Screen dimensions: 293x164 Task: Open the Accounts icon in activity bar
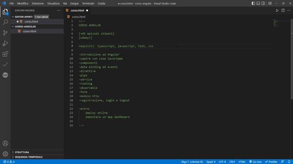pos(5,143)
